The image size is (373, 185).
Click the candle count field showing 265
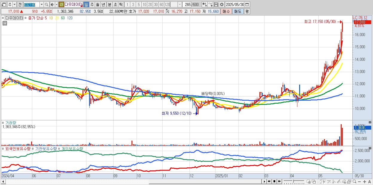[x=187, y=4]
